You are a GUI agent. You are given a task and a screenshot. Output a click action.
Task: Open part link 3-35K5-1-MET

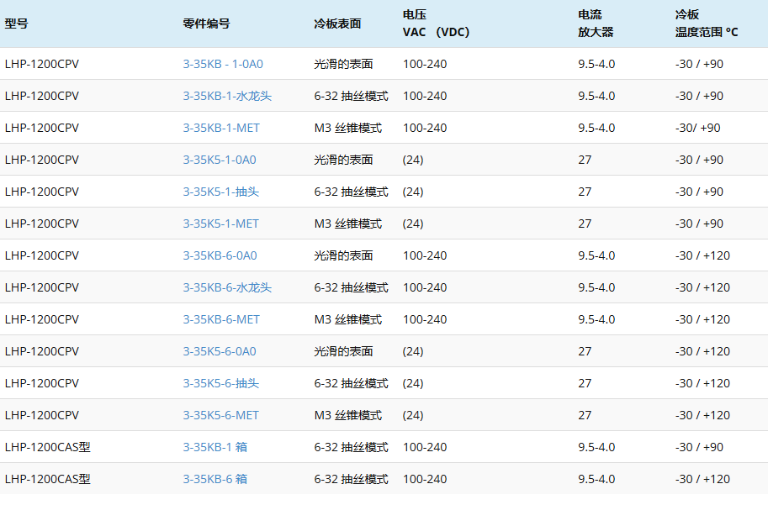click(221, 224)
